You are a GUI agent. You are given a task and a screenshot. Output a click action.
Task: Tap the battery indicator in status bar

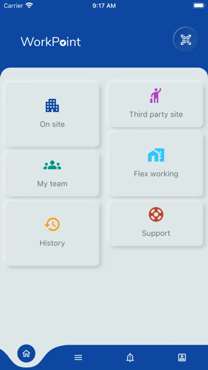tap(199, 5)
